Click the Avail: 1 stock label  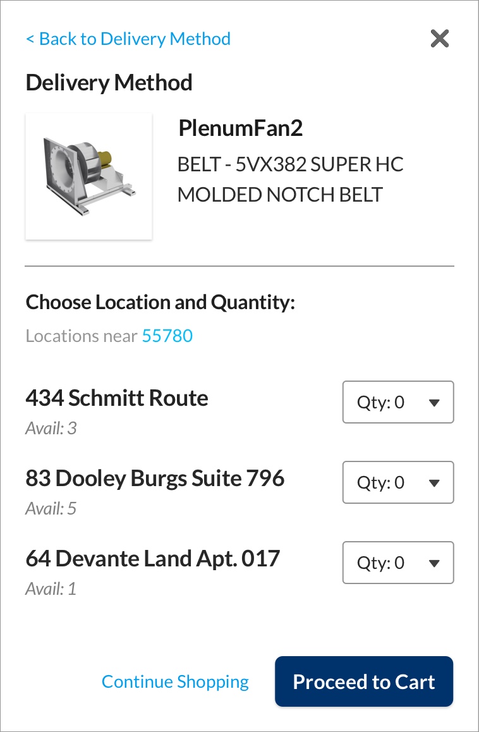[x=51, y=589]
